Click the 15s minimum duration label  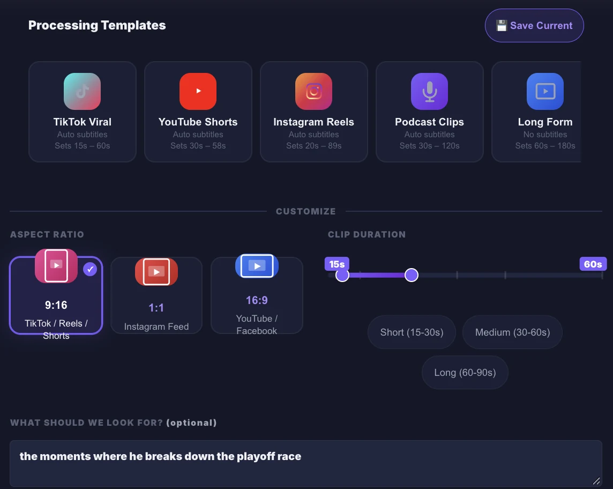(337, 264)
